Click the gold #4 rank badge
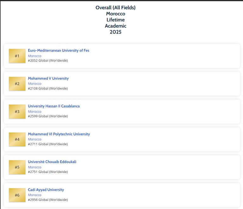Viewport: 243px width, 209px height. 17,139
